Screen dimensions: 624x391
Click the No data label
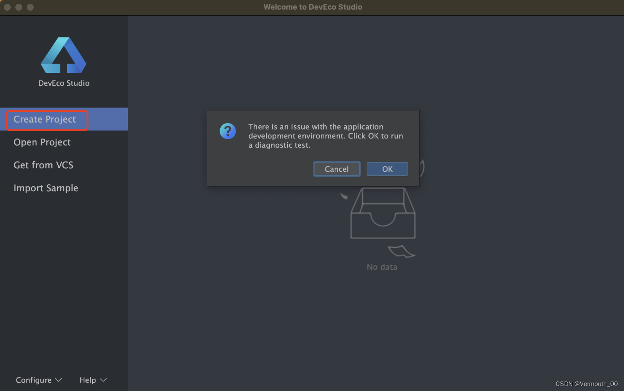[x=382, y=267]
